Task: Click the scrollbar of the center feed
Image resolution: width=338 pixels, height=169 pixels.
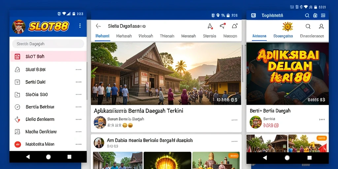Action: tap(242, 64)
